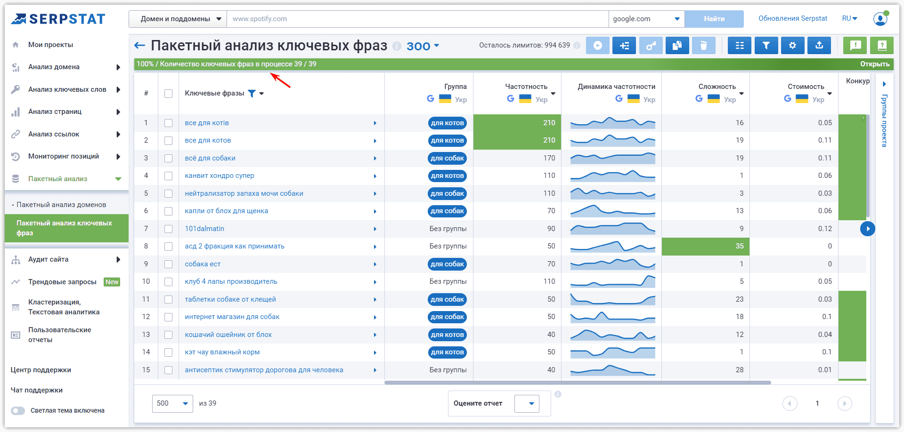904x432 pixels.
Task: Open the зоо project dropdown
Action: click(423, 46)
